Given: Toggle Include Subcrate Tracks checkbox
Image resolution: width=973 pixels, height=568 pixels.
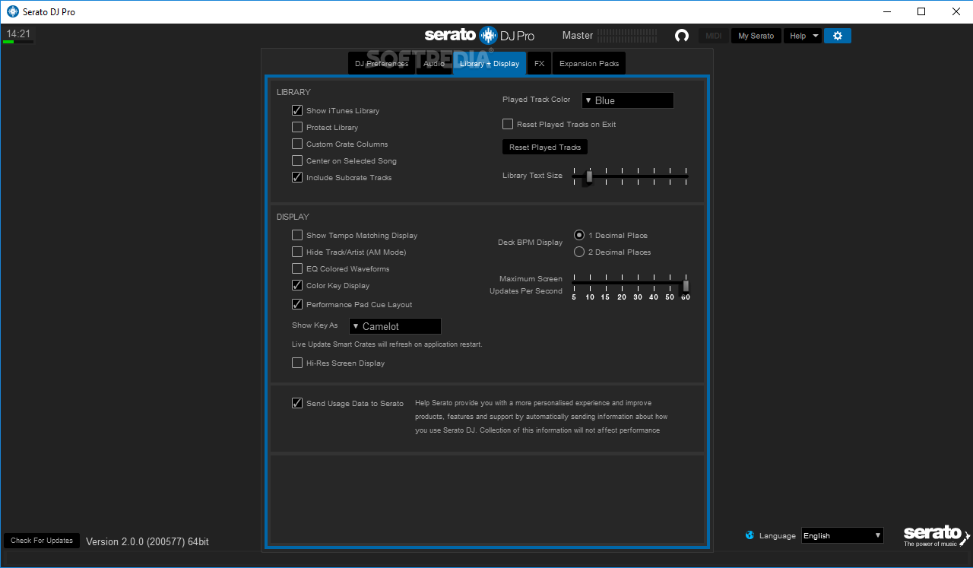Looking at the screenshot, I should [297, 178].
